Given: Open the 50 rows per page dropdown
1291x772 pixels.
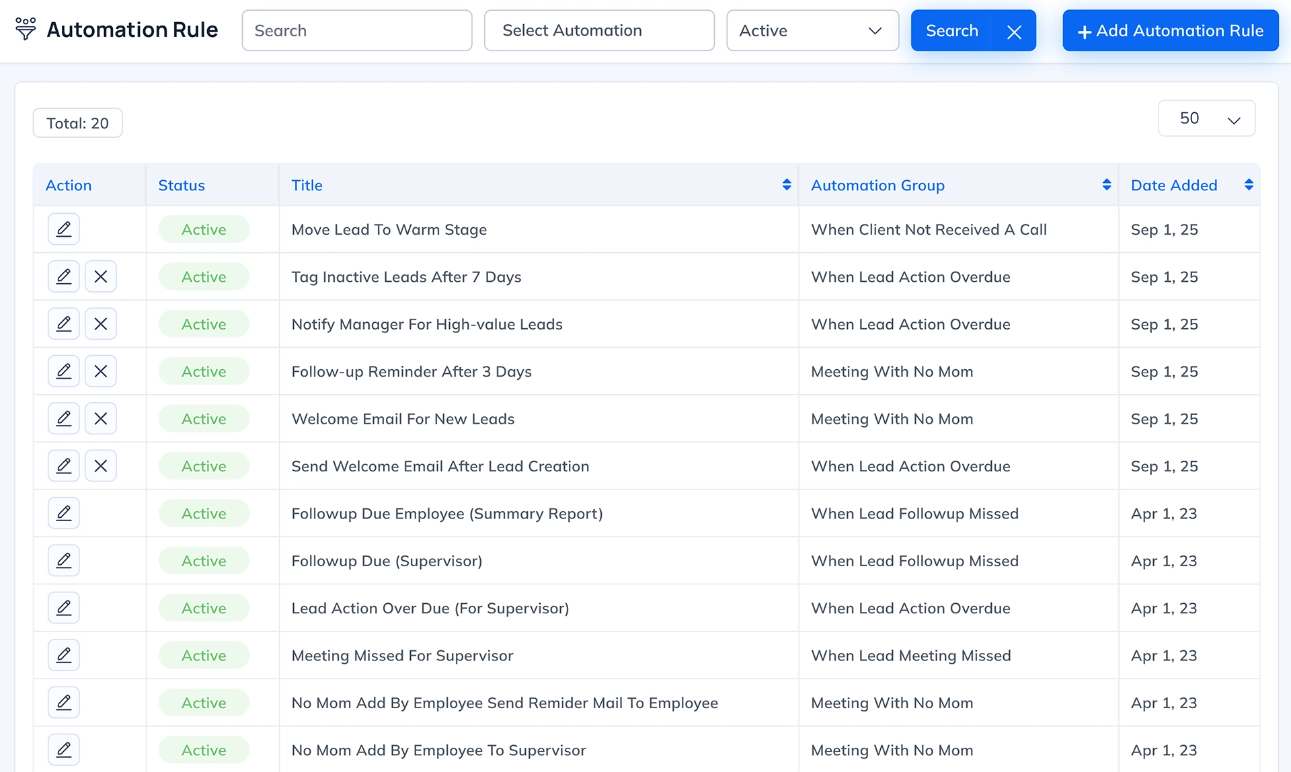Looking at the screenshot, I should pyautogui.click(x=1206, y=119).
